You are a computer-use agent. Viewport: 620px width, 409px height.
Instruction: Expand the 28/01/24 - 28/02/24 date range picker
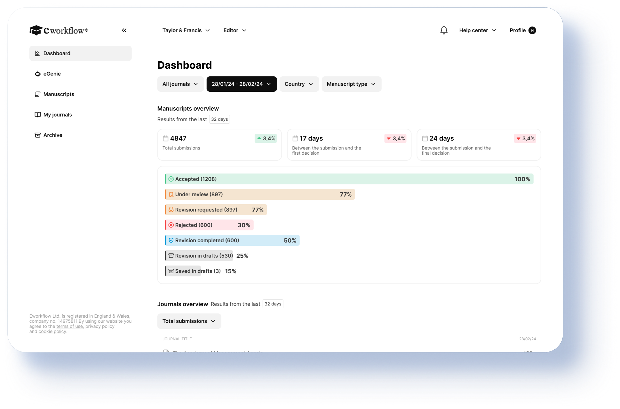[x=242, y=84]
